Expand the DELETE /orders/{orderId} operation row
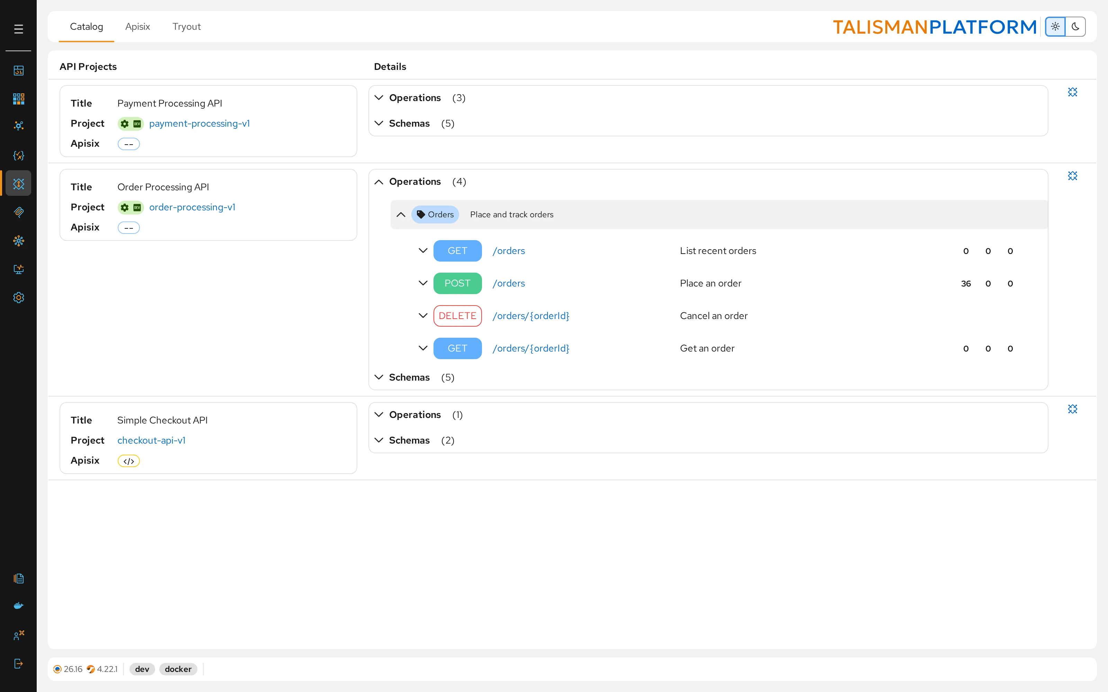 coord(422,316)
